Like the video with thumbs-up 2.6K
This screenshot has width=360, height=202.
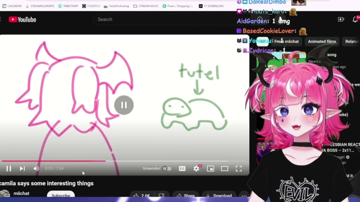(x=141, y=196)
